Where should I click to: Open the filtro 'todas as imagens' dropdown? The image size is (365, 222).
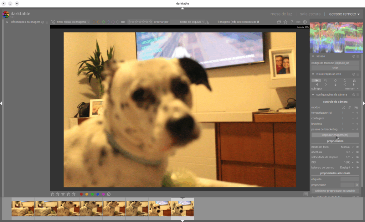click(x=77, y=22)
